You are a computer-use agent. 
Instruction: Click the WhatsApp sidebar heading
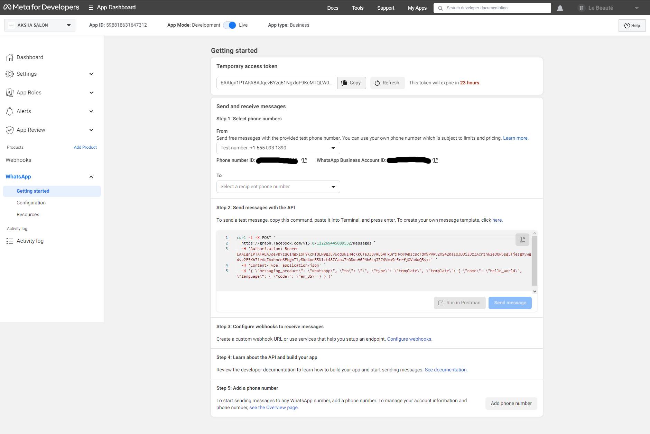pyautogui.click(x=18, y=177)
